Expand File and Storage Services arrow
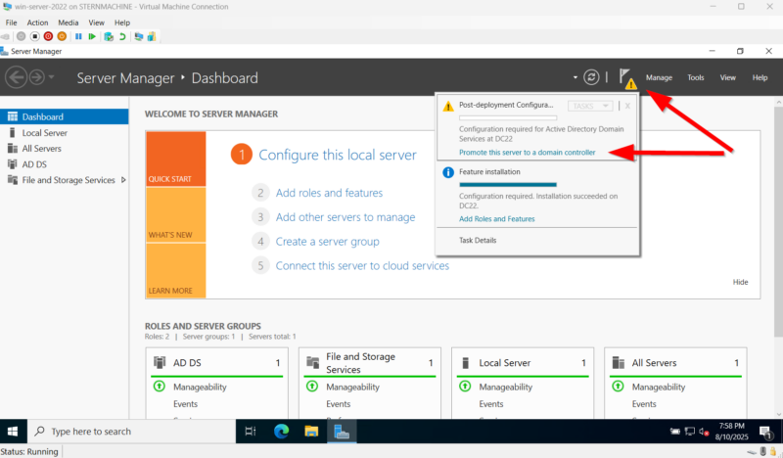This screenshot has width=783, height=458. point(123,180)
